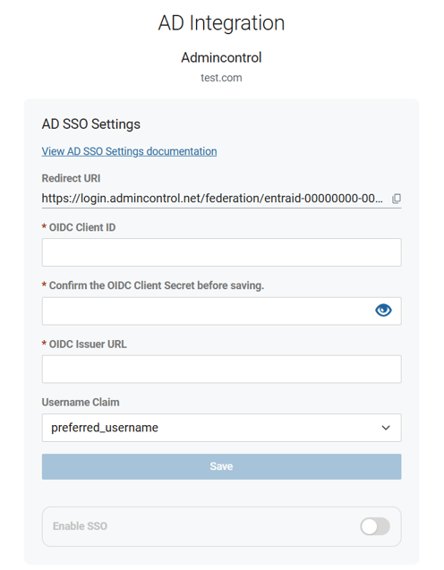Focus the OIDC Client Secret input field
Image resolution: width=444 pixels, height=570 pixels.
208,311
